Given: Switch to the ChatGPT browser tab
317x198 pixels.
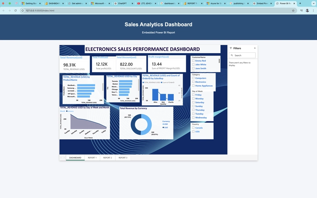Looking at the screenshot, I should click(124, 4).
